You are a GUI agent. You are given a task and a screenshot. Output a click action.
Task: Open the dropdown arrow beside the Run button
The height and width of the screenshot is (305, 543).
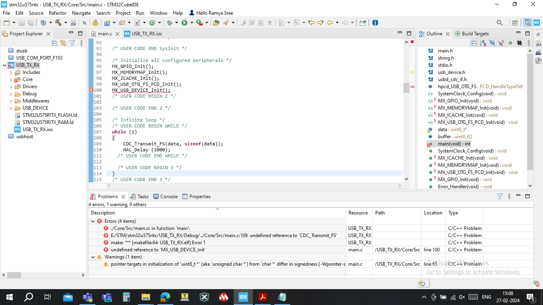point(191,23)
